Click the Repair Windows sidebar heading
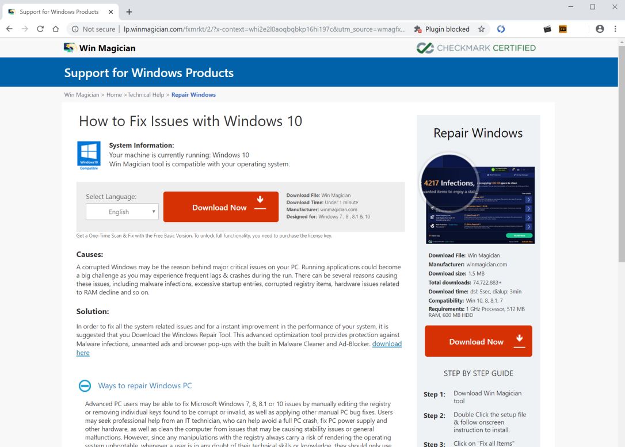The height and width of the screenshot is (447, 625). 478,133
